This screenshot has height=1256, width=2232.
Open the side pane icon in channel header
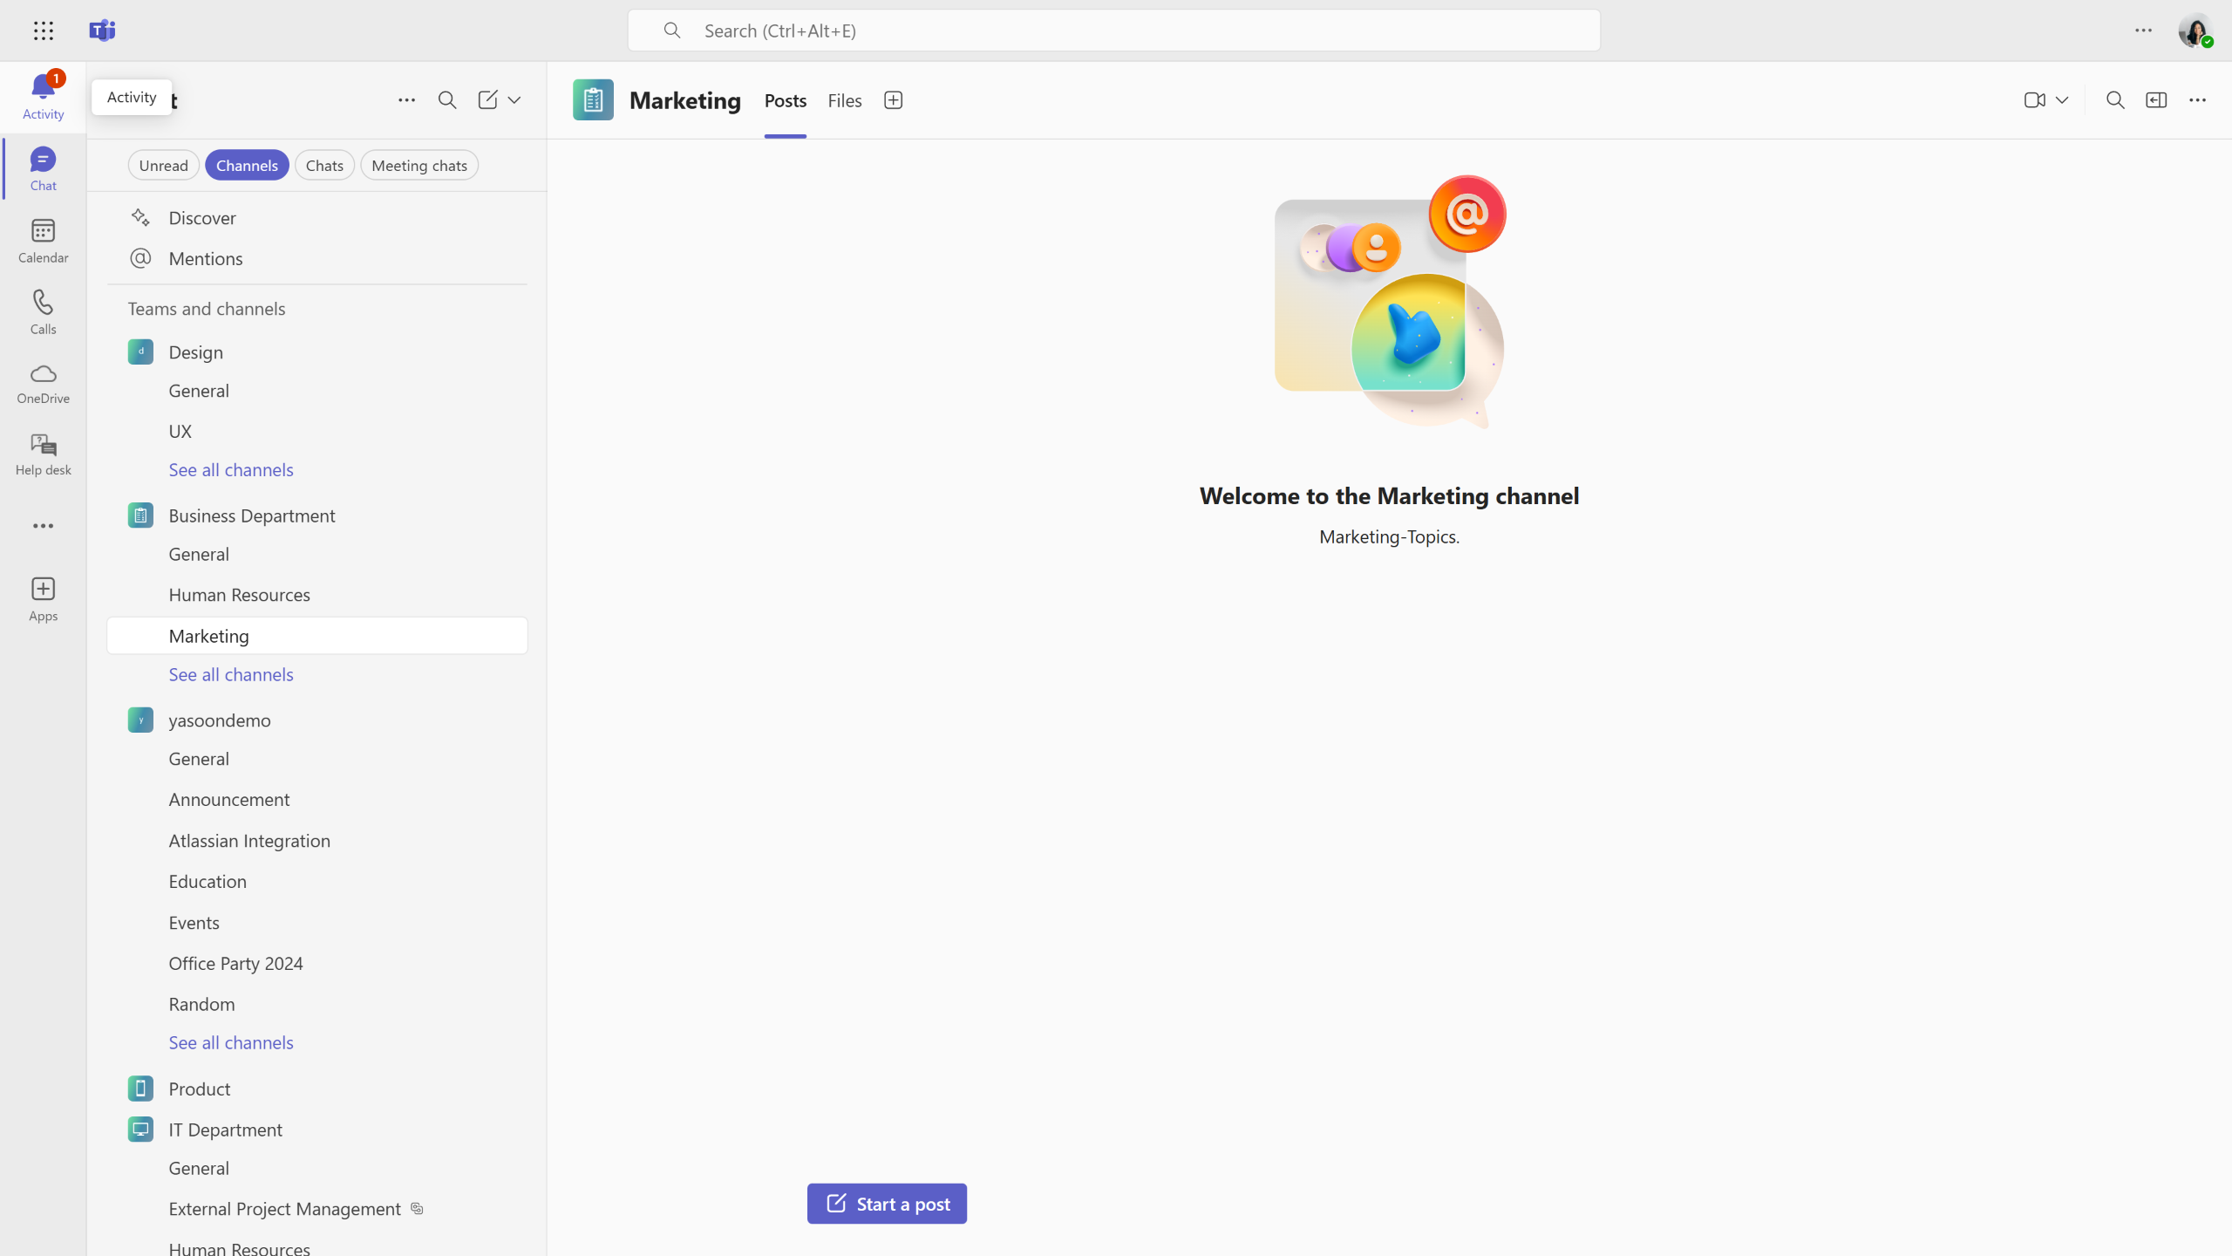tap(2156, 100)
